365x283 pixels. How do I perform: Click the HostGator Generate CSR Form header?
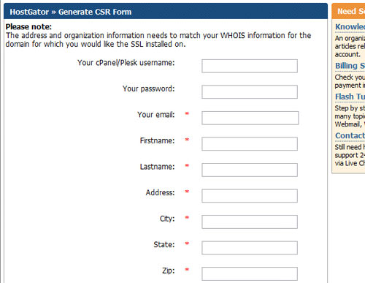point(71,12)
